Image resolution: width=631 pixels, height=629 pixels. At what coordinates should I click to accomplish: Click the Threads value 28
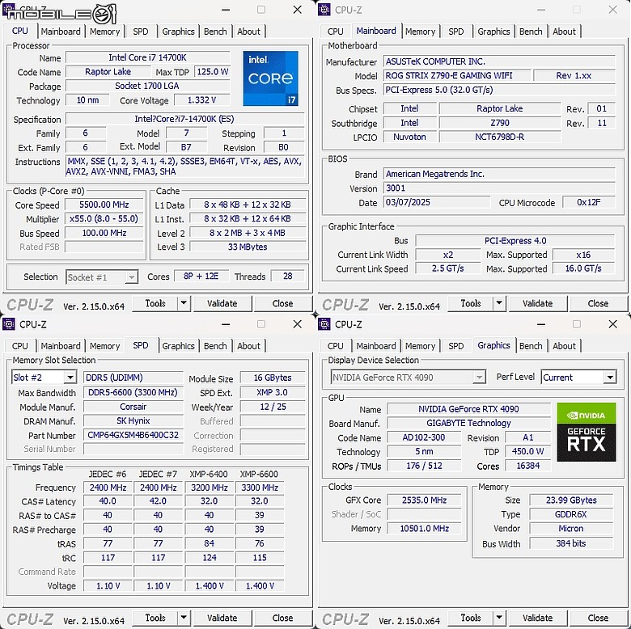(287, 277)
